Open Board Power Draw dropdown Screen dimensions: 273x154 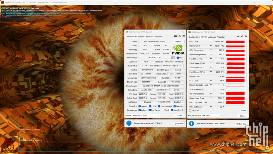click(x=211, y=98)
